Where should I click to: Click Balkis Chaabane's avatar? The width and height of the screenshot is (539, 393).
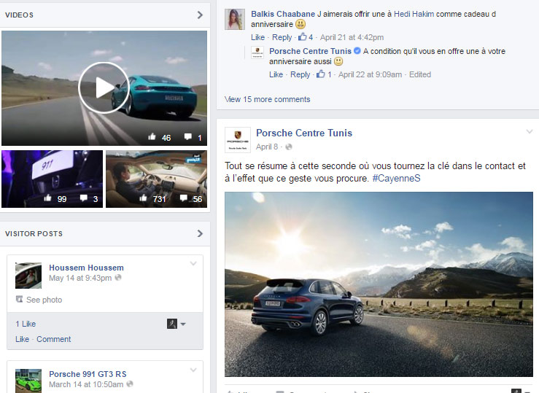pyautogui.click(x=236, y=20)
